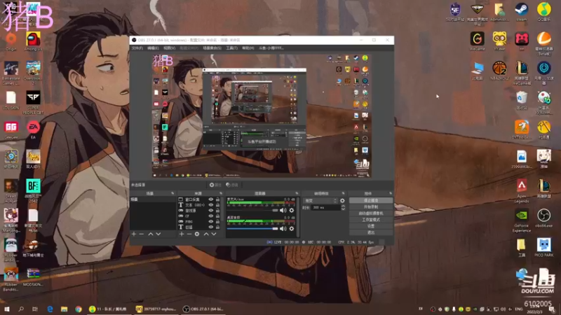Move the scene up in the Scenes panel

(151, 234)
